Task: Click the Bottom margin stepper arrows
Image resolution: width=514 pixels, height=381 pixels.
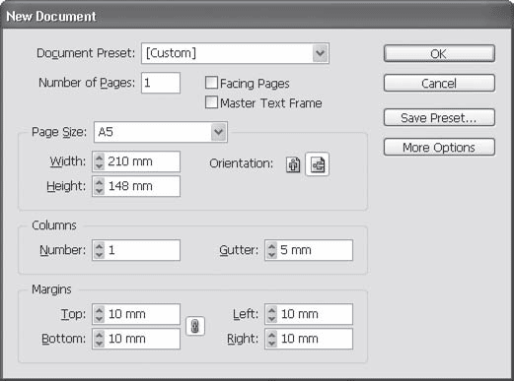Action: (99, 339)
